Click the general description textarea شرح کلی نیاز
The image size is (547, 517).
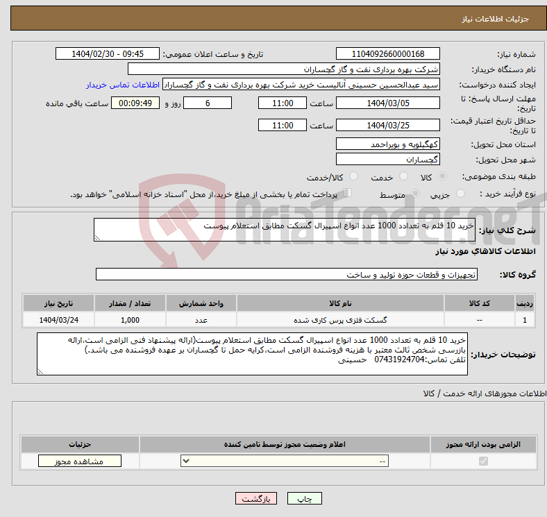tap(285, 230)
